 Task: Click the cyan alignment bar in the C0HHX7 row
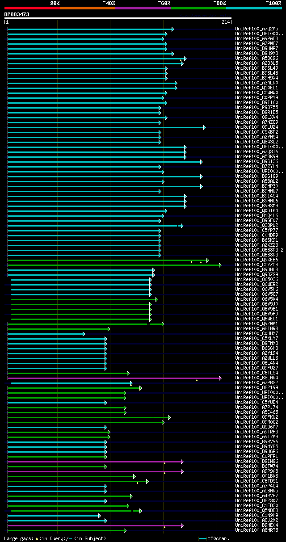point(46,334)
